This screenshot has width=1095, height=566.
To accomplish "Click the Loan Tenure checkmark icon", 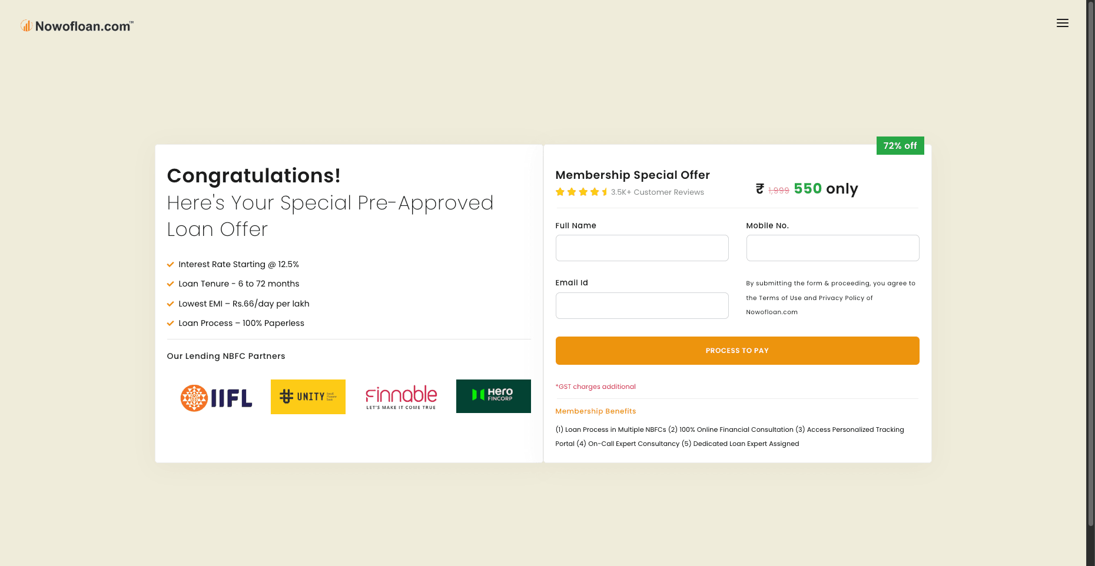I will (x=171, y=284).
